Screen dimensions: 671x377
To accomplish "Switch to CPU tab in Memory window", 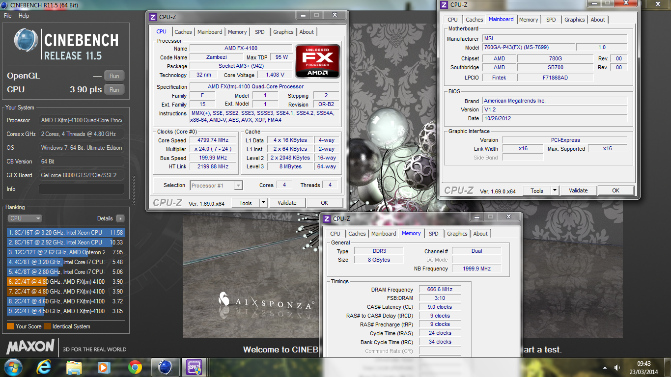I will tap(335, 234).
